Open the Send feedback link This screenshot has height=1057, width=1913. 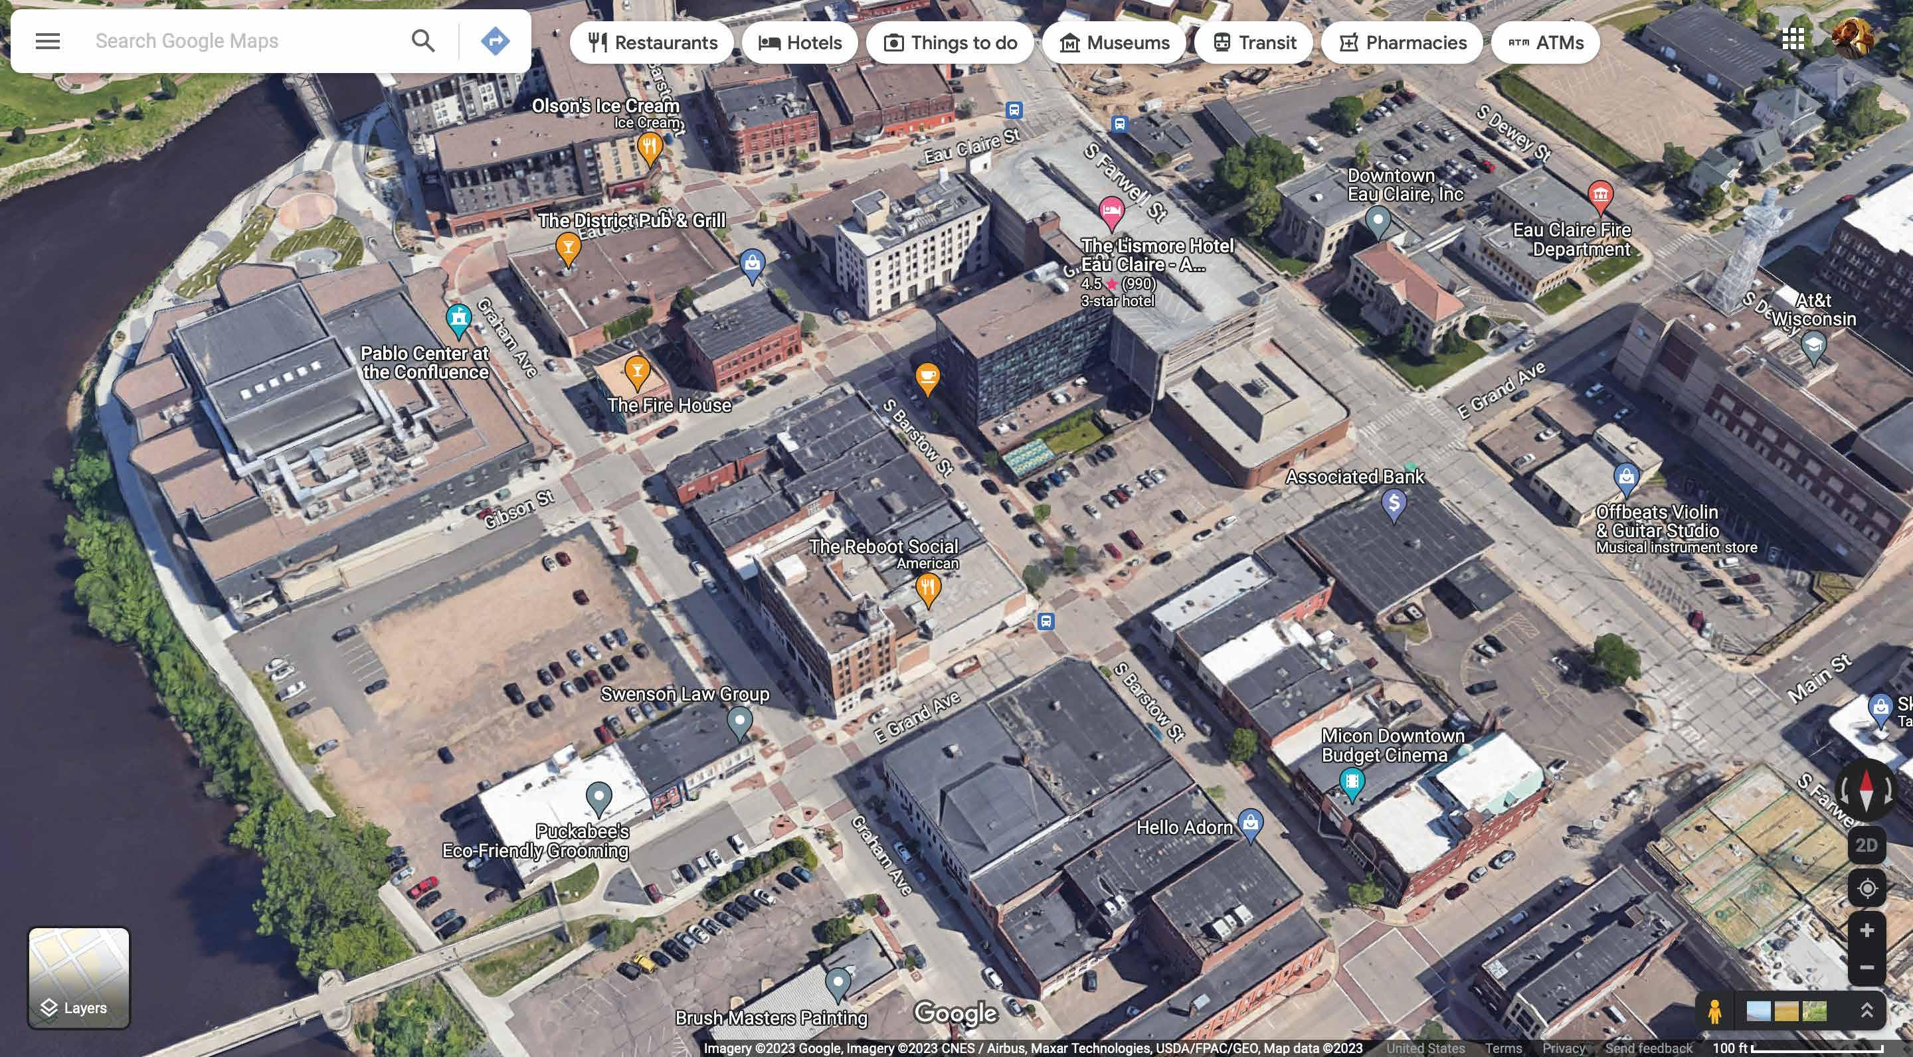(x=1648, y=1048)
